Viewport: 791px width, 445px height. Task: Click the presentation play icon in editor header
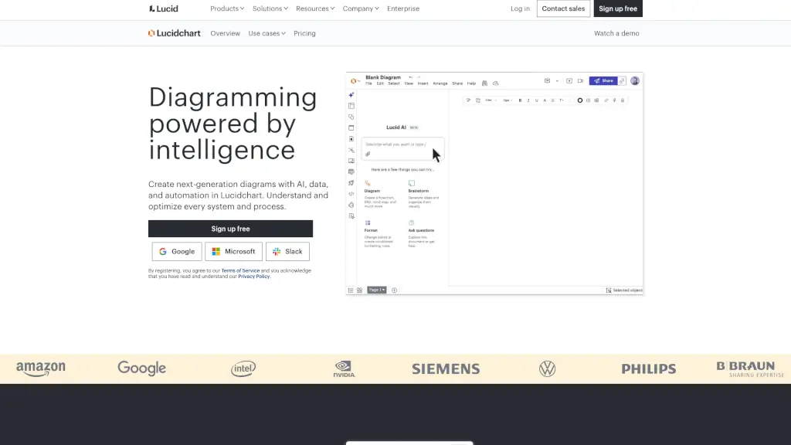pos(569,80)
